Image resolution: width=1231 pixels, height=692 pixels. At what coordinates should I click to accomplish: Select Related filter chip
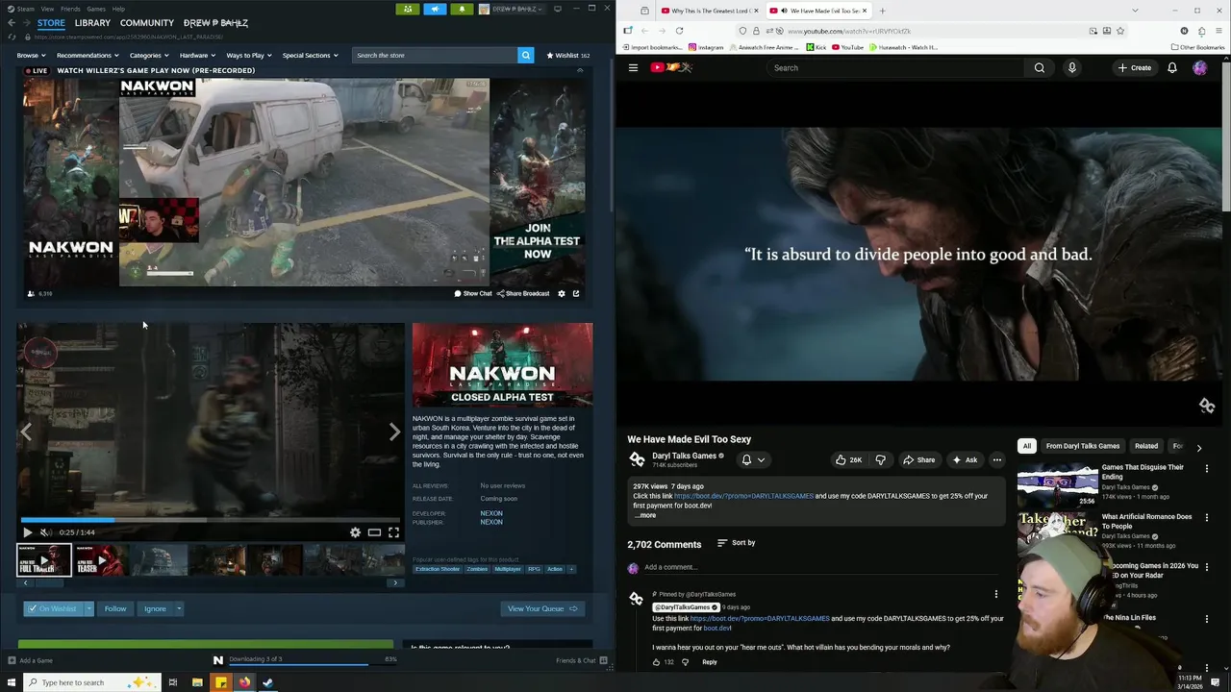[x=1146, y=446]
